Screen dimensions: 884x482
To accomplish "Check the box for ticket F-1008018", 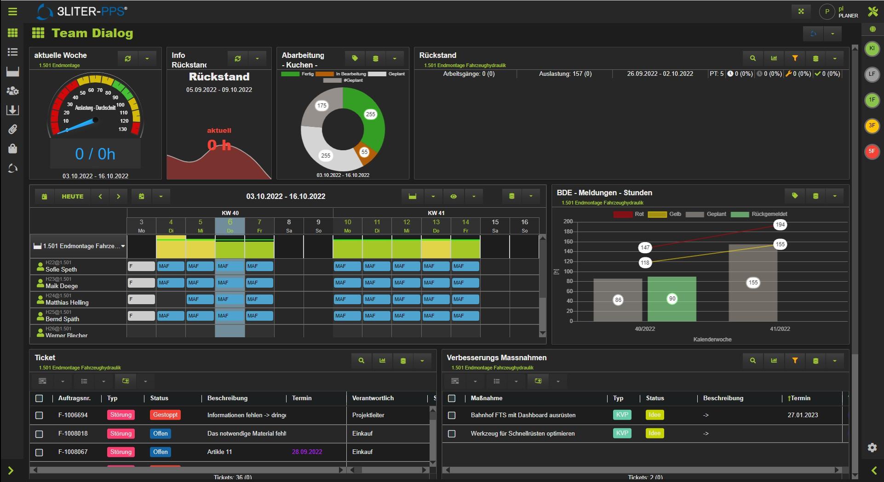I will click(39, 434).
